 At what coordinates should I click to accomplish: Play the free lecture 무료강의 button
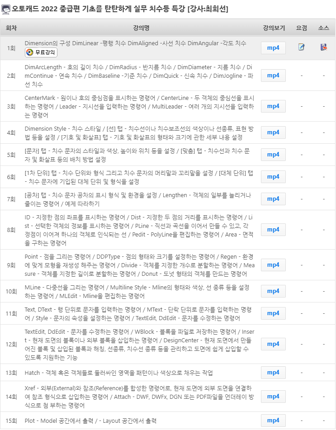click(41, 52)
